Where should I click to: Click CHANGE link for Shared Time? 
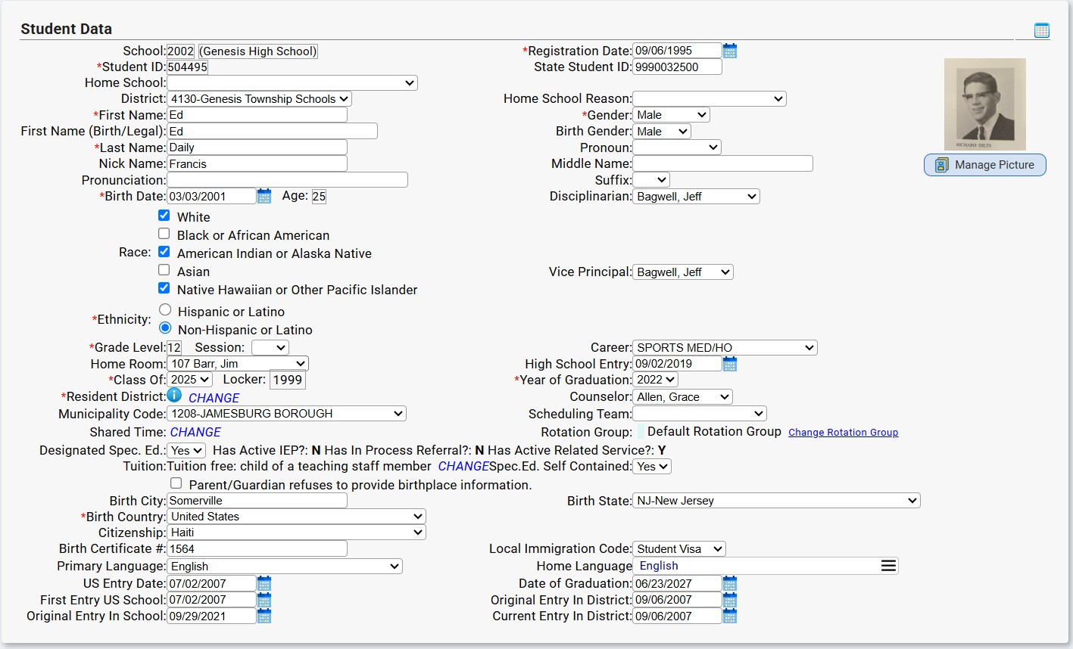tap(195, 432)
